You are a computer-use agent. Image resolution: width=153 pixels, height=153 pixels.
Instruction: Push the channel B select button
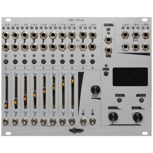click(92, 62)
